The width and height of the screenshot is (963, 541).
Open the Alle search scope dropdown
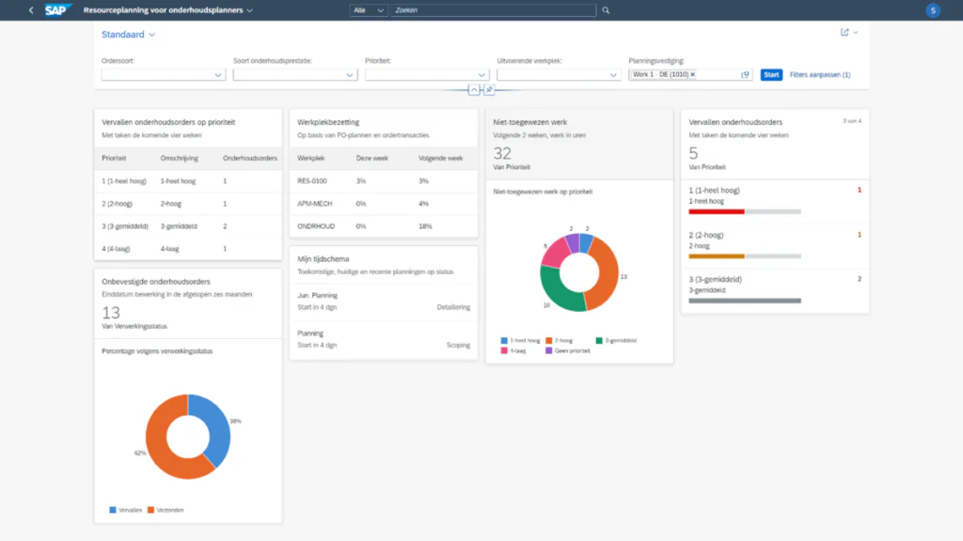point(369,9)
